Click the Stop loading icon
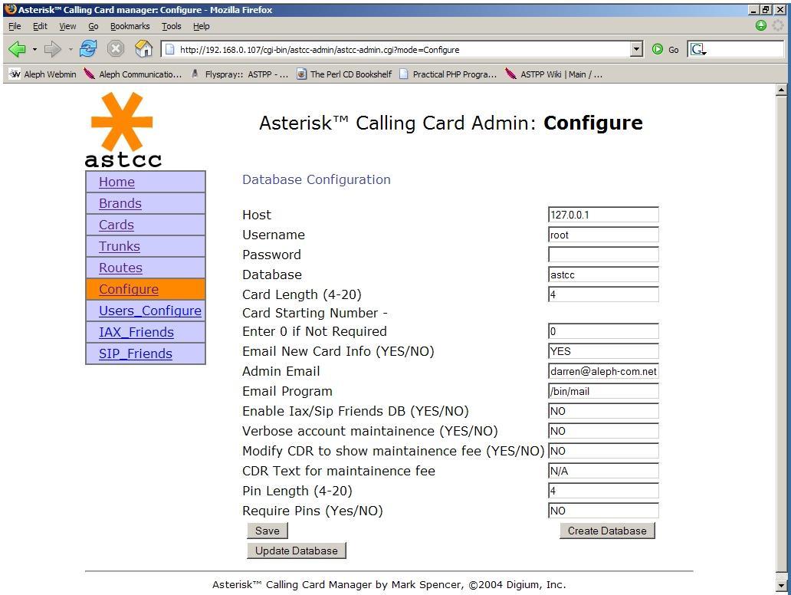The width and height of the screenshot is (791, 595). (x=116, y=49)
